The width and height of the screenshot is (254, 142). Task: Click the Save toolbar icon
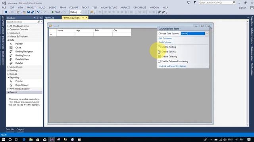coord(29,12)
